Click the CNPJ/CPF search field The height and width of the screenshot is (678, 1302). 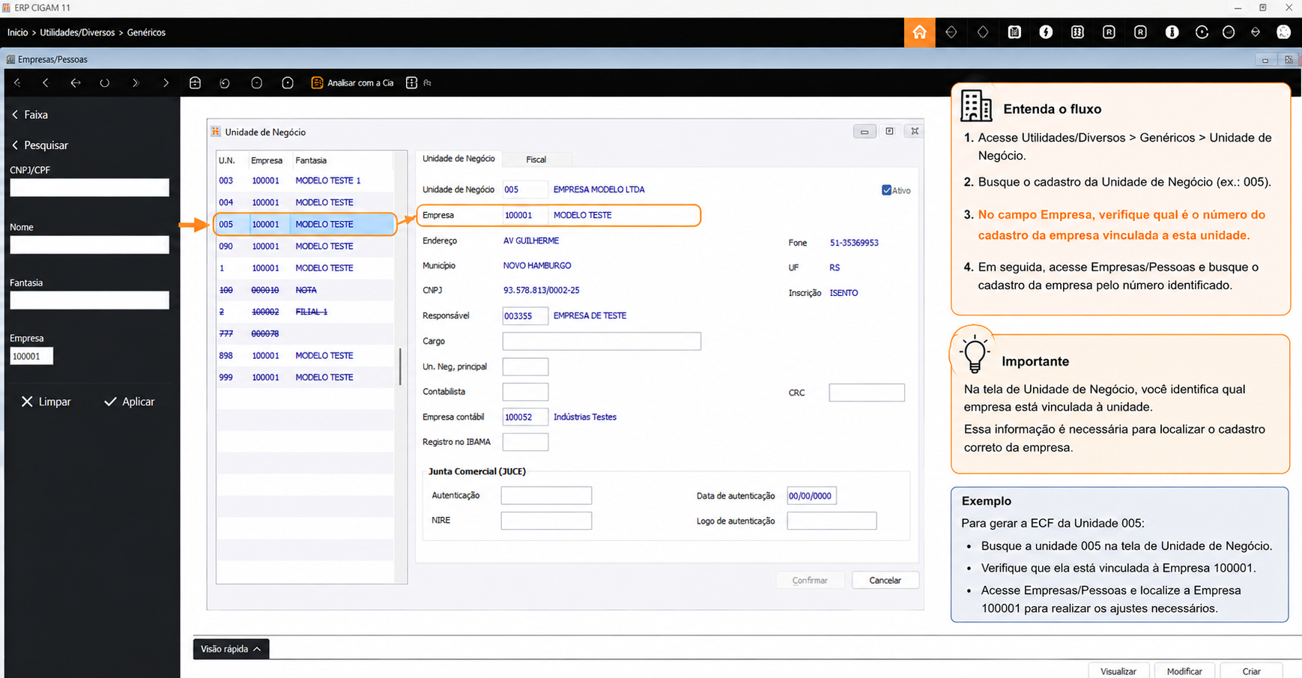point(89,187)
